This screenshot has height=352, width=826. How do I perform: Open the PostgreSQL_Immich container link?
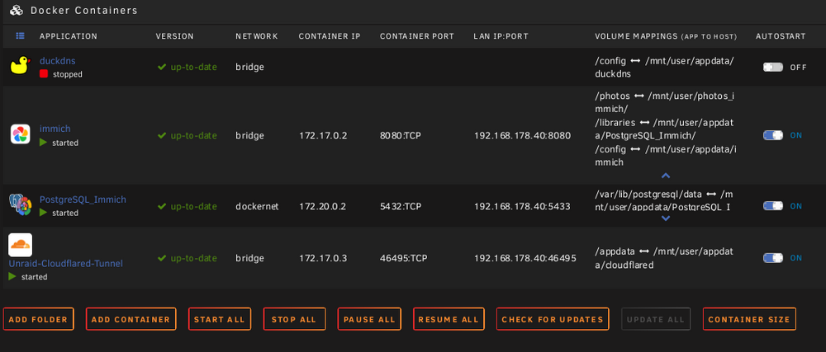(83, 199)
